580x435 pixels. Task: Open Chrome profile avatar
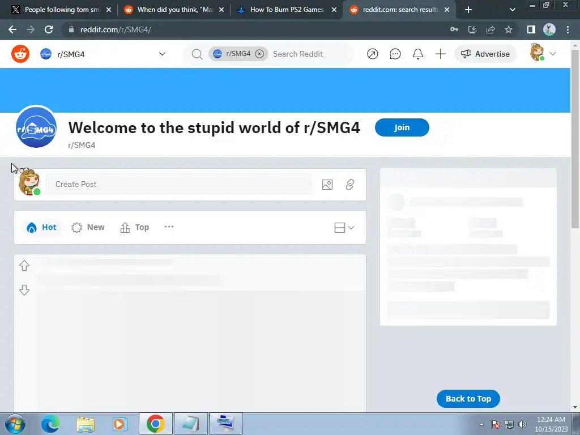pyautogui.click(x=549, y=29)
